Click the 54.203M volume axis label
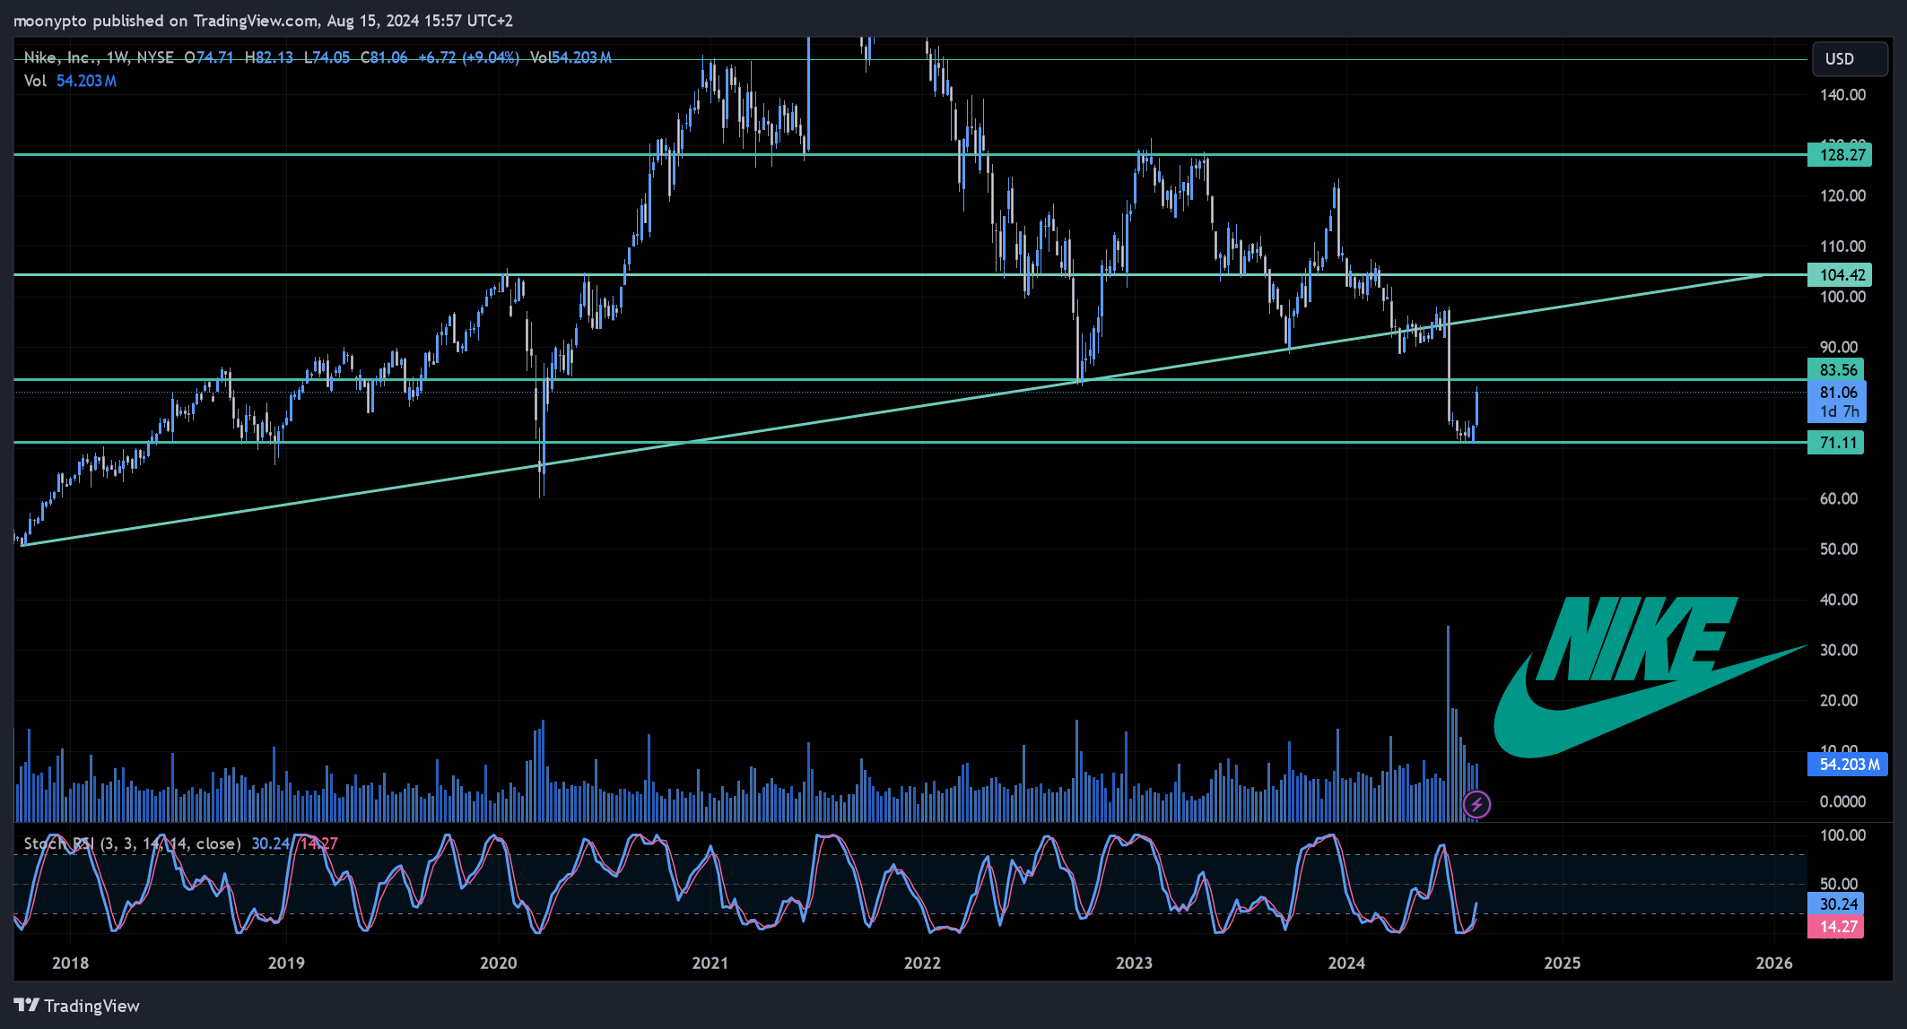1907x1029 pixels. coord(1848,764)
